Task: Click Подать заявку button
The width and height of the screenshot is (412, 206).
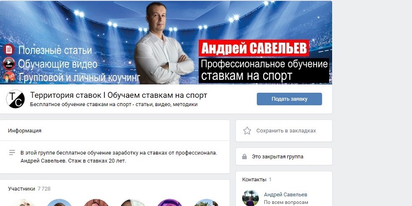Action: pyautogui.click(x=289, y=99)
